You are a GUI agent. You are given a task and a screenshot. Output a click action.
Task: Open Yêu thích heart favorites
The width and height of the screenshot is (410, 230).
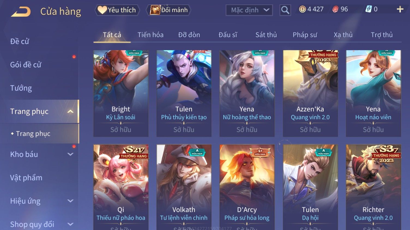pyautogui.click(x=117, y=10)
